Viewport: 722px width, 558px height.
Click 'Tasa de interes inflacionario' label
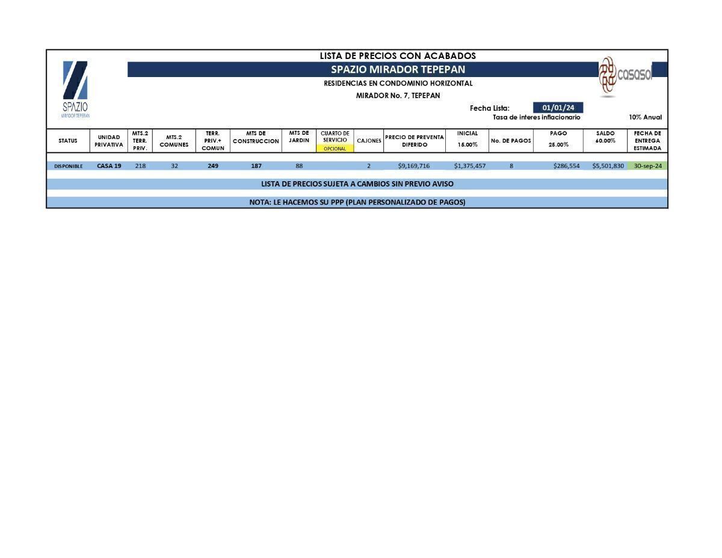(x=537, y=117)
